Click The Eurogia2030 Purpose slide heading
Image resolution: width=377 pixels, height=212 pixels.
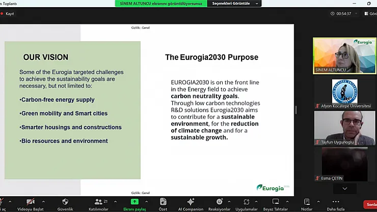pos(211,57)
